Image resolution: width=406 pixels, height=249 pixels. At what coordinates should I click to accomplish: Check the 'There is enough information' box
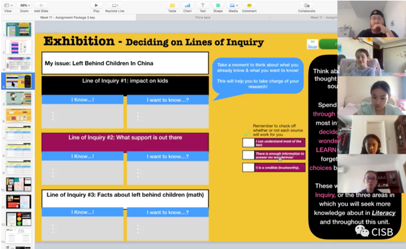tap(249, 155)
